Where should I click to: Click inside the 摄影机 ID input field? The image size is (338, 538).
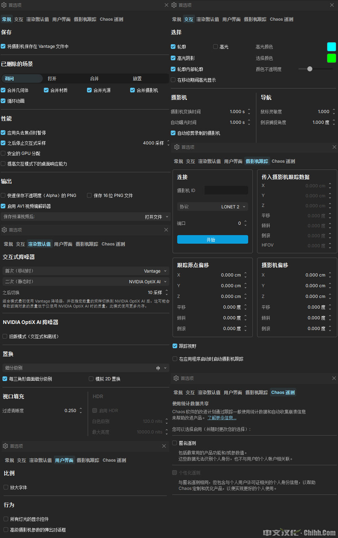point(226,191)
